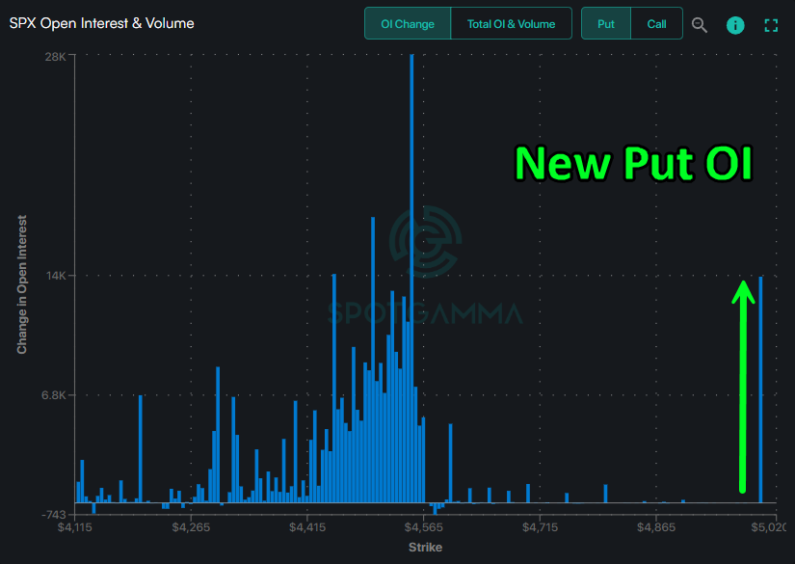The width and height of the screenshot is (795, 564).
Task: Select the Put option toggle
Action: pos(606,24)
